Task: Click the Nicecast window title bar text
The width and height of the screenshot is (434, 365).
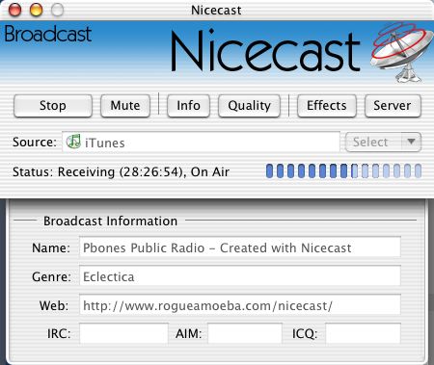Action: (216, 11)
